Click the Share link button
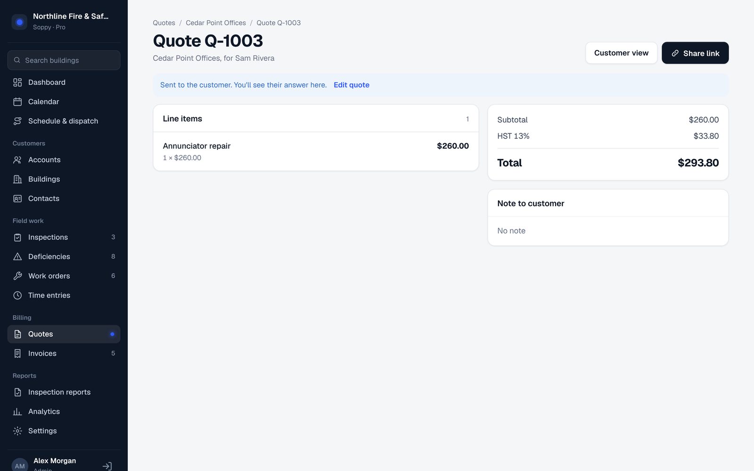This screenshot has width=754, height=471. [x=695, y=53]
